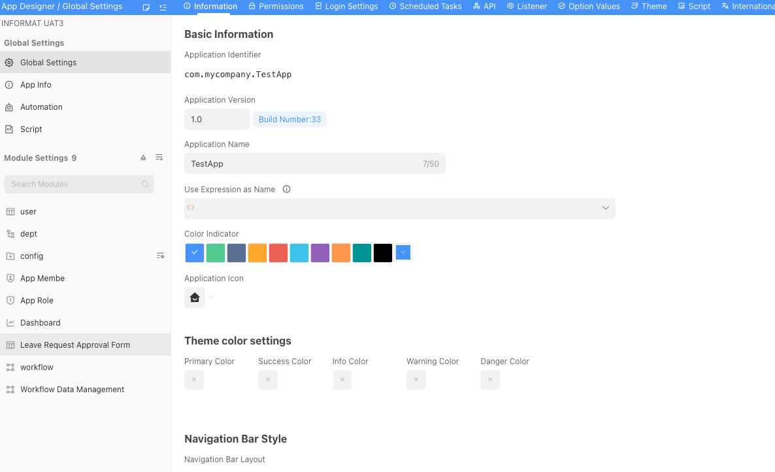Open the module sort list icon
Screen dimensions: 775x472
tap(159, 158)
